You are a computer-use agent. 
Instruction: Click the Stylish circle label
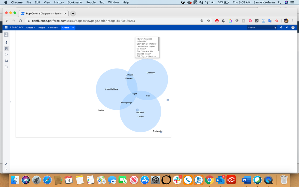tap(101, 110)
